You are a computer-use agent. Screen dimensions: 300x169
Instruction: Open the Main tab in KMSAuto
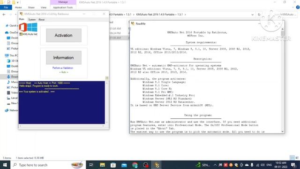tap(22, 19)
